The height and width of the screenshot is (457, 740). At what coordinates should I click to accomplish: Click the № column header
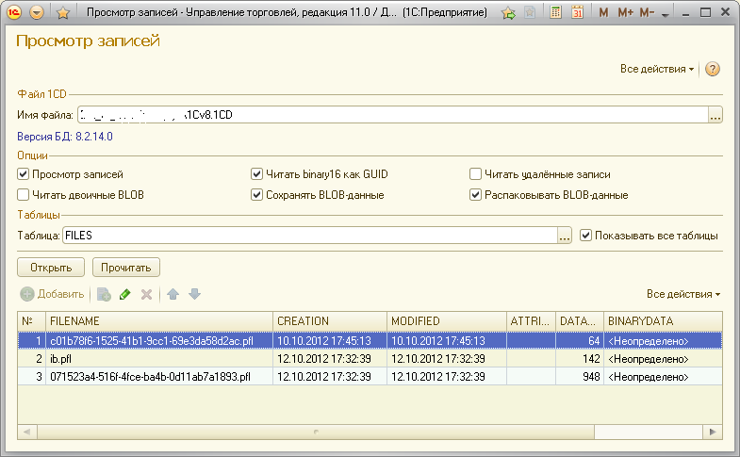tap(32, 321)
